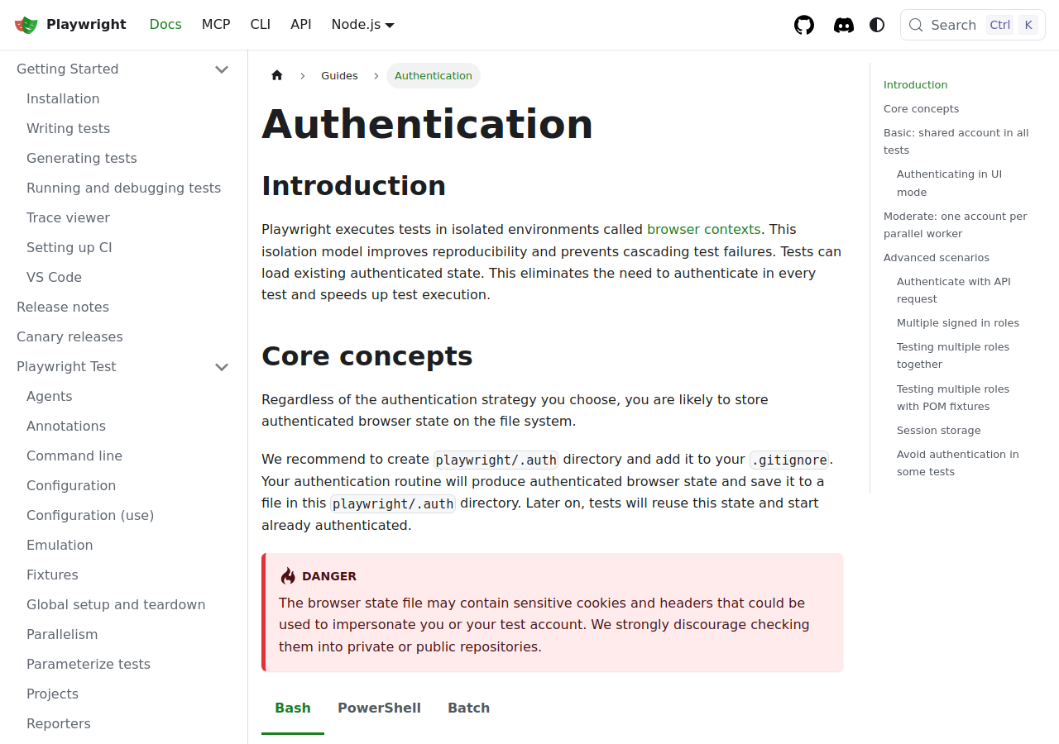This screenshot has width=1059, height=744.
Task: Open Release notes in the sidebar
Action: point(63,308)
